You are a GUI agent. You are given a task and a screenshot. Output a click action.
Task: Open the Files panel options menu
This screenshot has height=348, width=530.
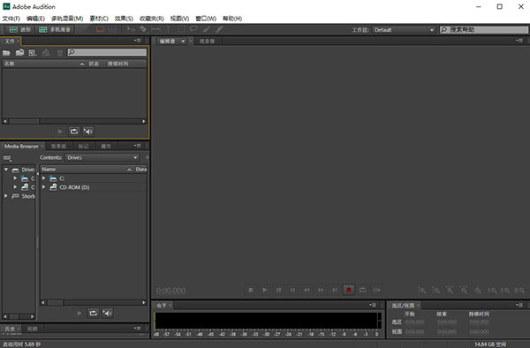(137, 41)
